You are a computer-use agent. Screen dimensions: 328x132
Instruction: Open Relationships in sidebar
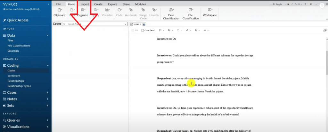(16, 81)
